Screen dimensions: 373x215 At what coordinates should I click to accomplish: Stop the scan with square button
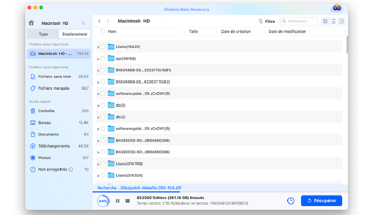[x=127, y=201]
